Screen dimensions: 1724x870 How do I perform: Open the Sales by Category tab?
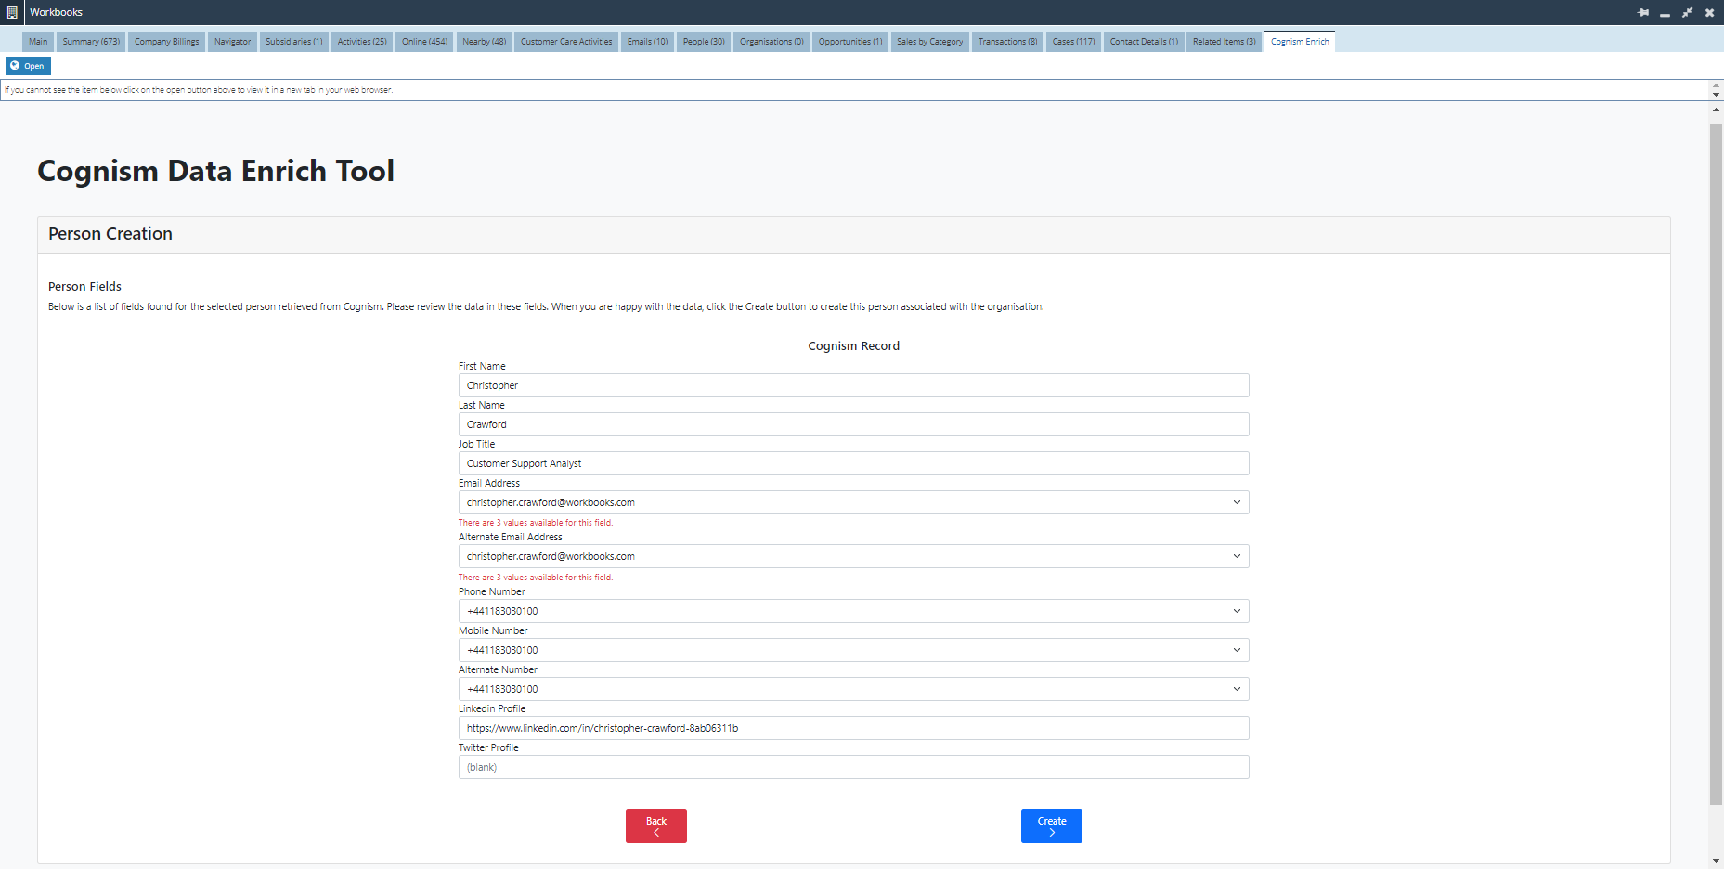930,42
